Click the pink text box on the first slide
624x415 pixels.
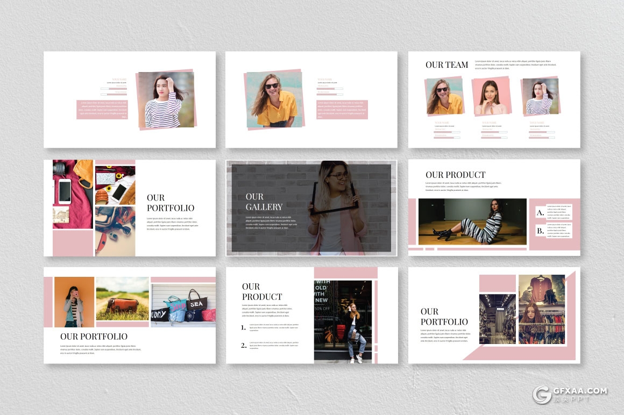tap(102, 109)
